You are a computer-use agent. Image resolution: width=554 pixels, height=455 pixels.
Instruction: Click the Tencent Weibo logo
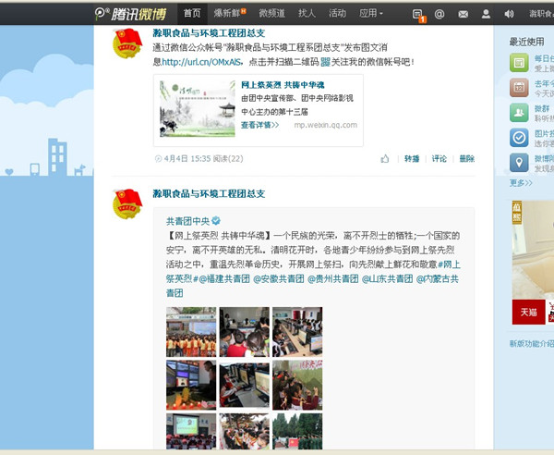(132, 14)
